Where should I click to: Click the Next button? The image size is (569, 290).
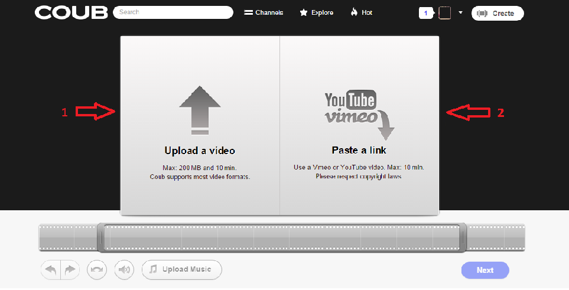coord(485,271)
